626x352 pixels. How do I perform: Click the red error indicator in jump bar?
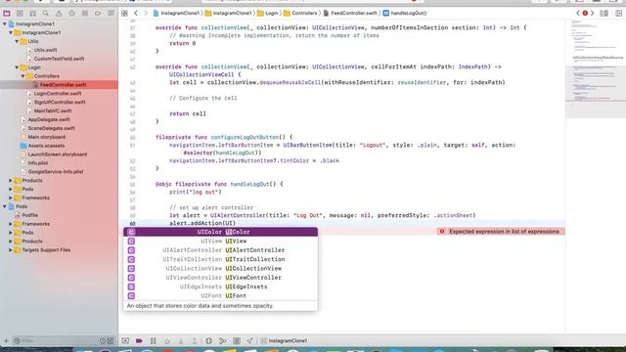(x=585, y=13)
